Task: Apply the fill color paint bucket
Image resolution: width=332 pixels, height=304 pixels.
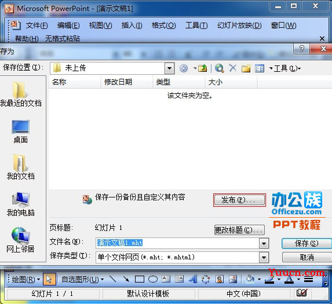Action: (250, 279)
